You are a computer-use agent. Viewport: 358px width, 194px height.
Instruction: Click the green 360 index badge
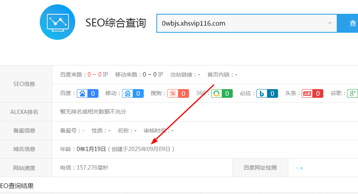pyautogui.click(x=222, y=93)
